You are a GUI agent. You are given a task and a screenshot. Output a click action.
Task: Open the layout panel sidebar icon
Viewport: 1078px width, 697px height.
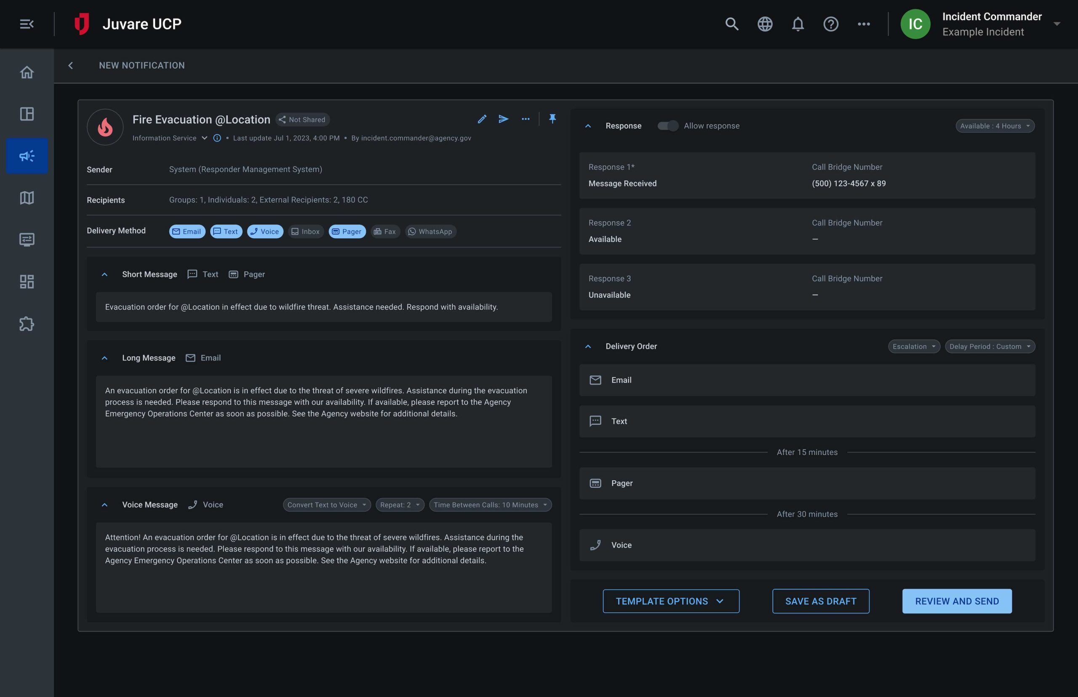pos(27,114)
